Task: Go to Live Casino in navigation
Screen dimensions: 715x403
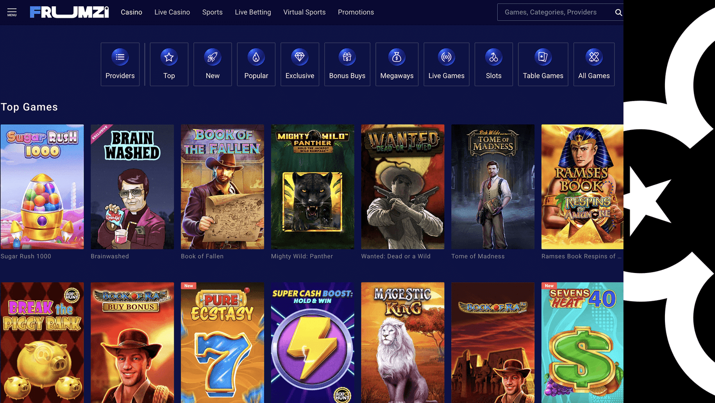Action: [172, 12]
